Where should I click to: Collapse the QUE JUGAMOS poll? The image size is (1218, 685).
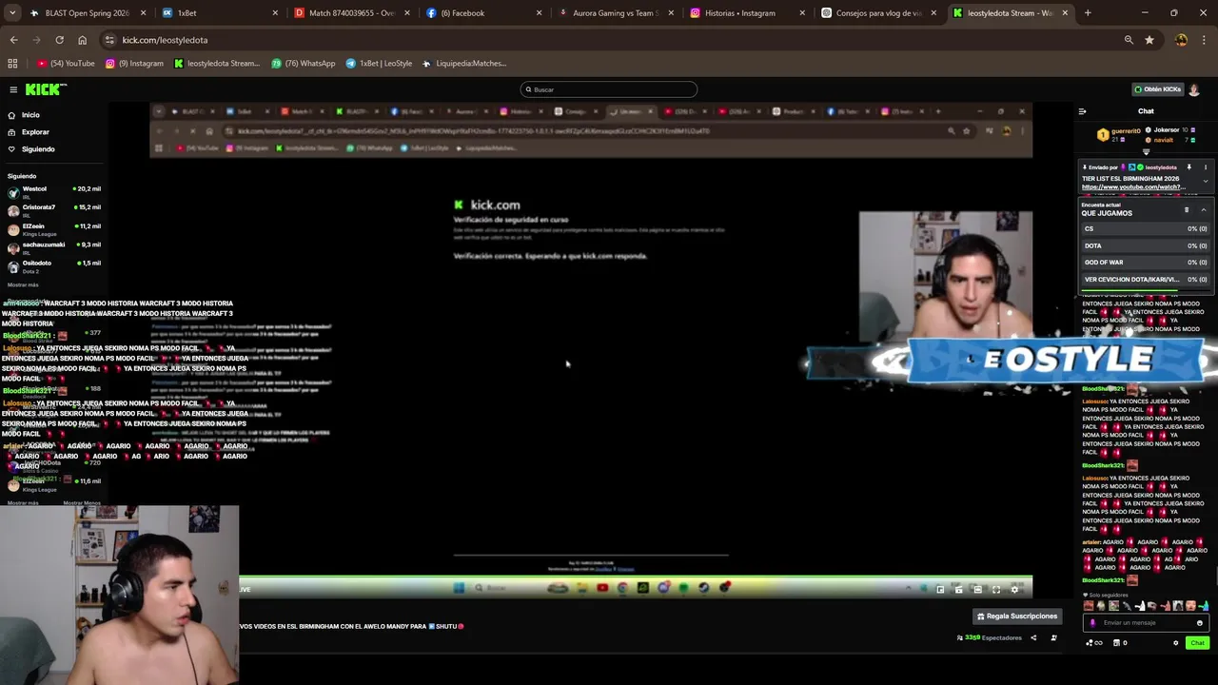click(1204, 209)
